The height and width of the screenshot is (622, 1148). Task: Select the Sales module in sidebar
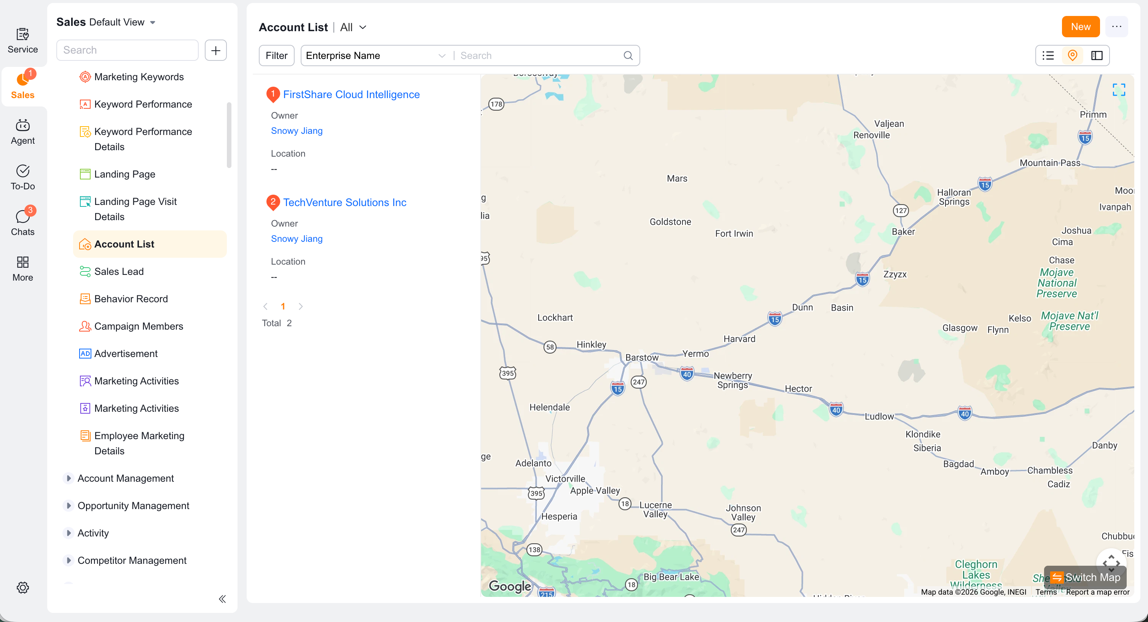[23, 86]
